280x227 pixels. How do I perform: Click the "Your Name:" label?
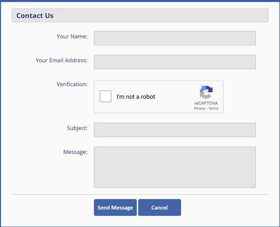(x=72, y=37)
